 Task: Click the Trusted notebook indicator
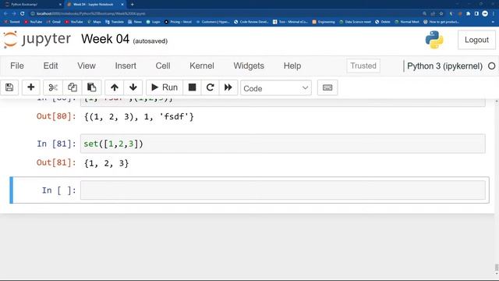[x=363, y=66]
